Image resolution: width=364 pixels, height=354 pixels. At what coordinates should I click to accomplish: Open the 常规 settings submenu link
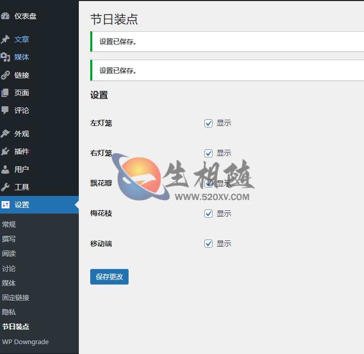tap(9, 224)
